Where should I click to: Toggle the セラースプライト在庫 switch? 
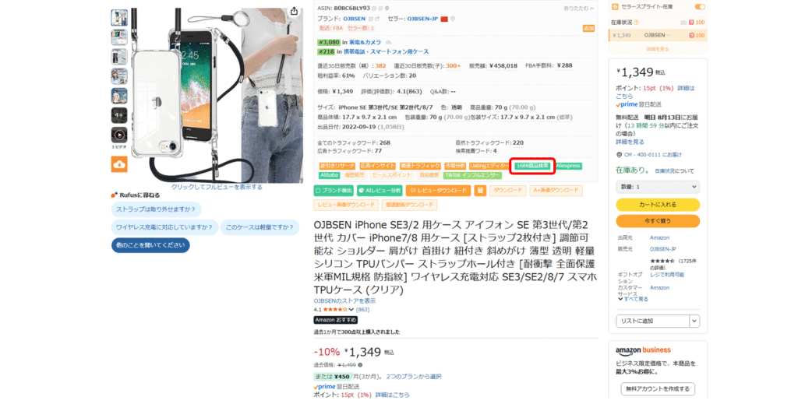[x=700, y=6]
